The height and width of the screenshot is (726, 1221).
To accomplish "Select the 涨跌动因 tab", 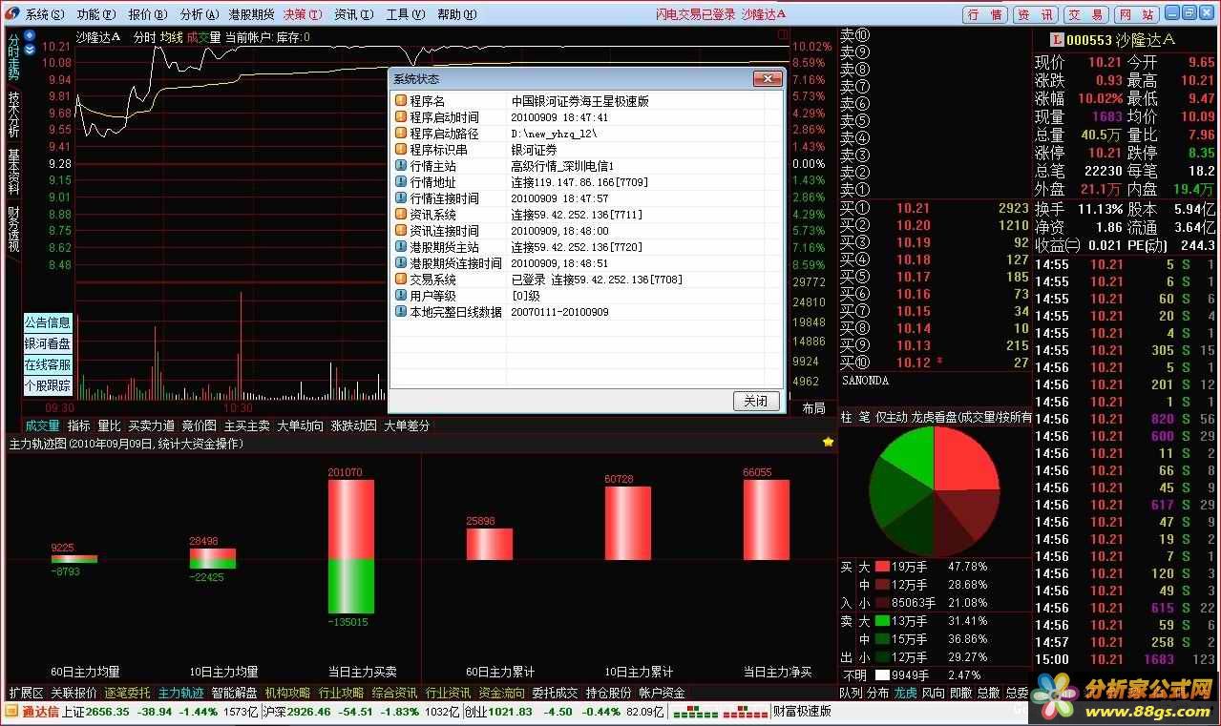I will [x=354, y=425].
